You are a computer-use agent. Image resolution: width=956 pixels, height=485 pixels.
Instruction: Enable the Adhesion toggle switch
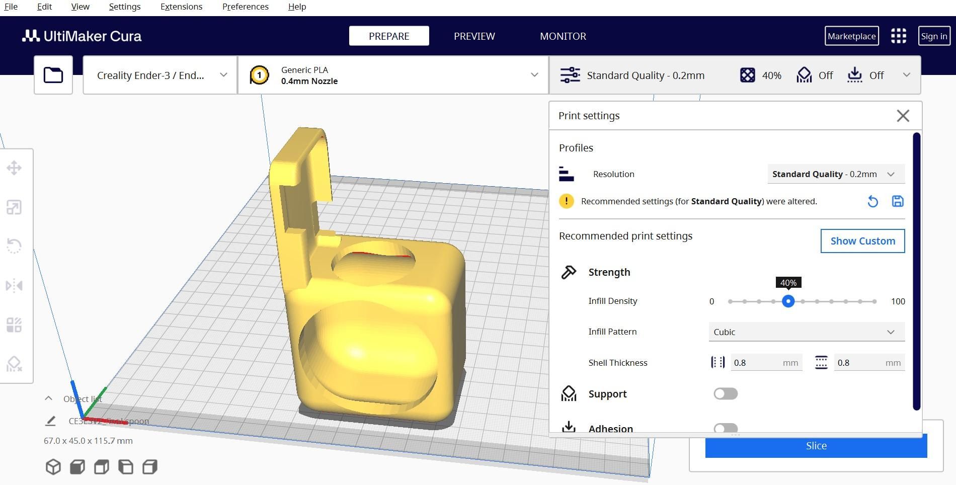tap(726, 428)
